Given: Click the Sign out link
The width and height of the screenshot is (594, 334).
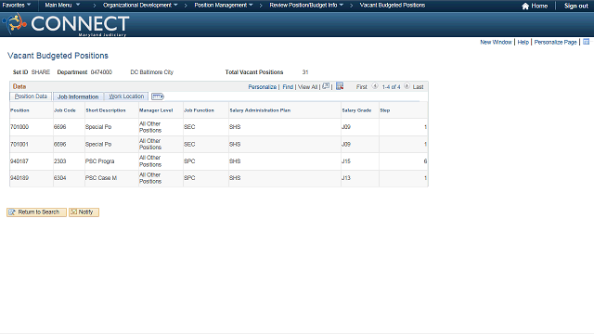Looking at the screenshot, I should coord(575,6).
